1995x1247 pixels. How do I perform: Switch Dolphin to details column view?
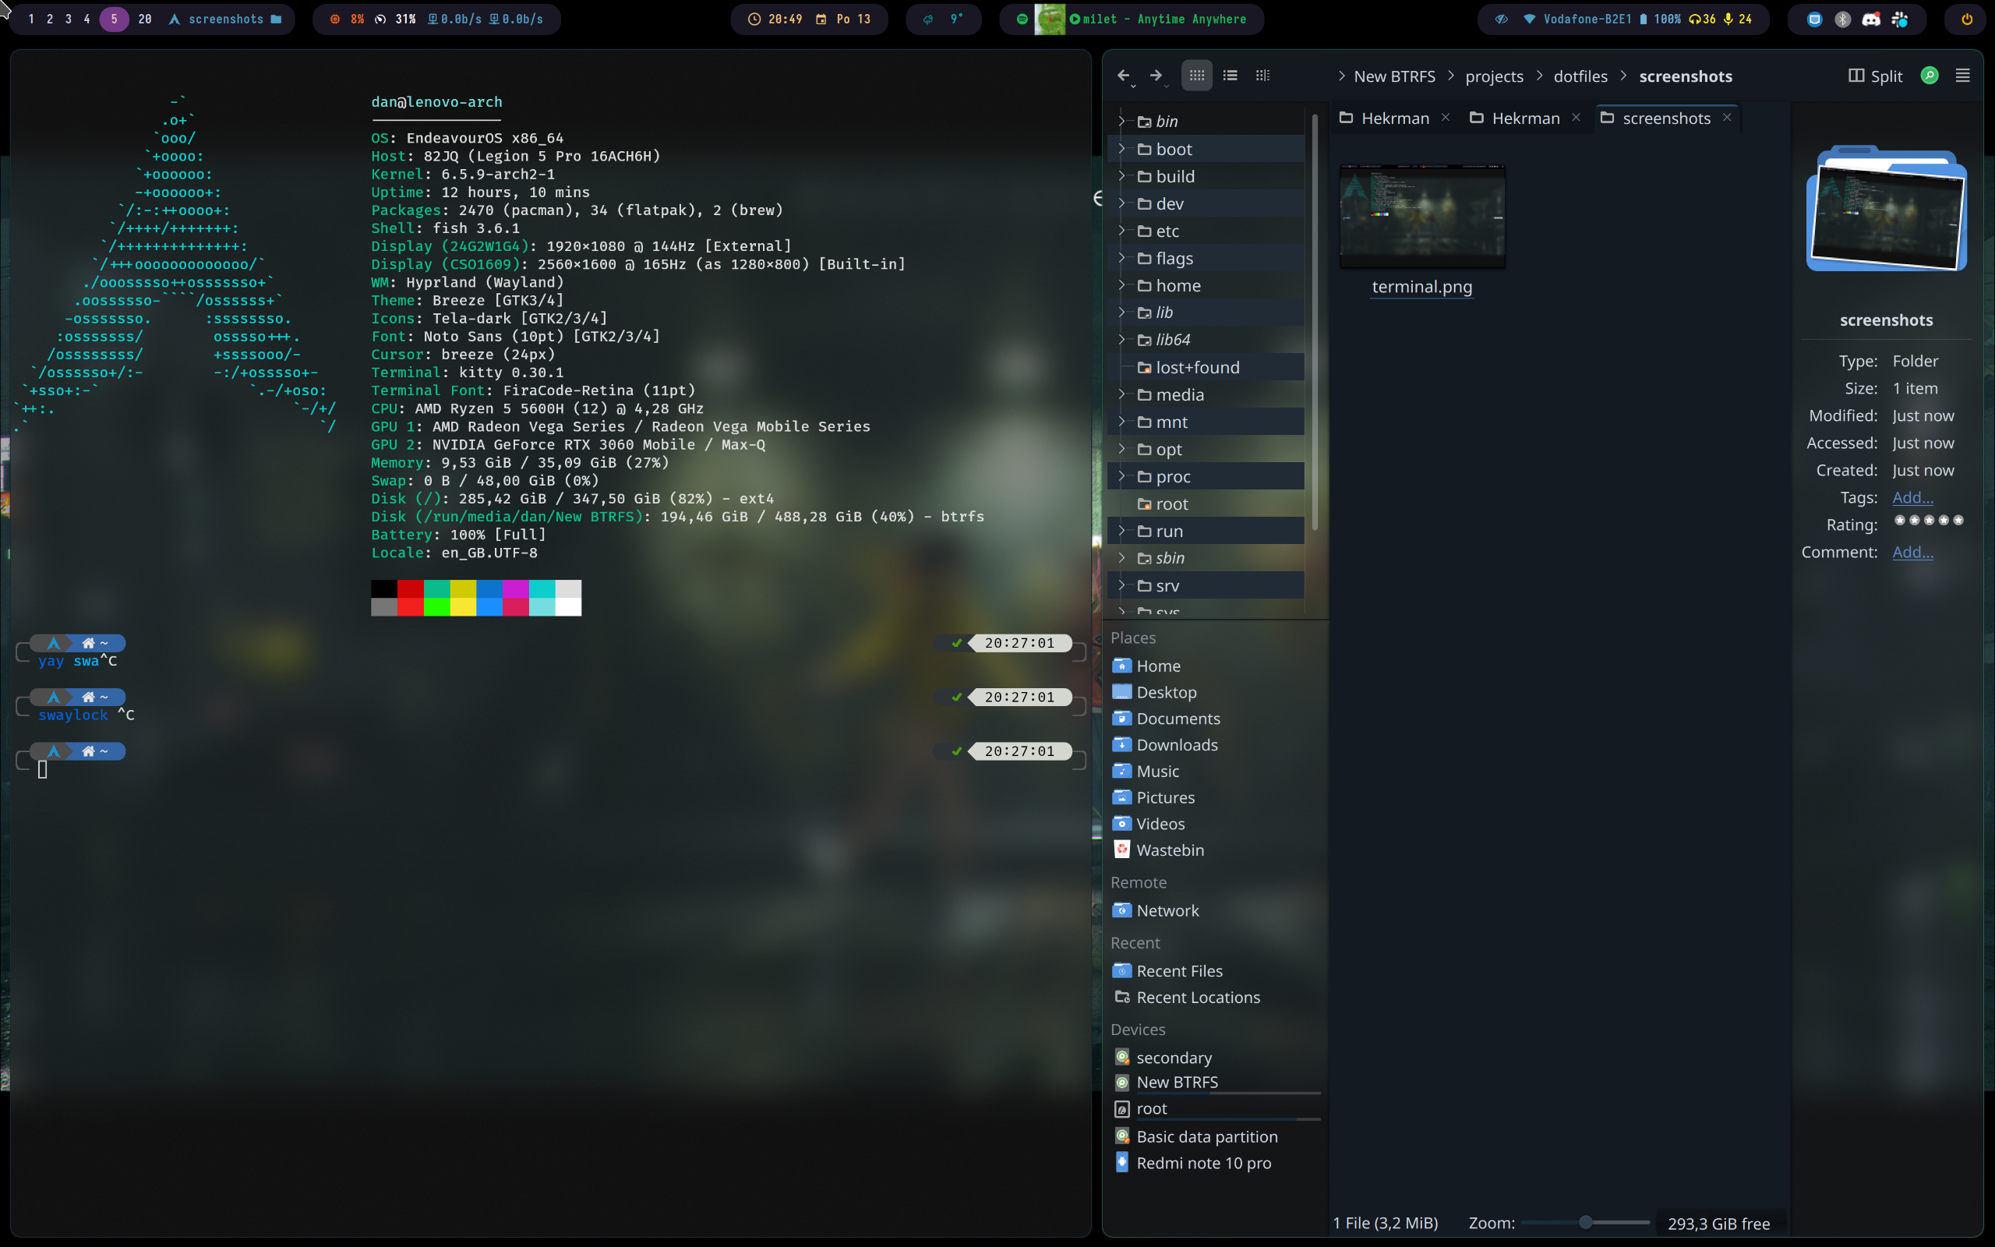[1262, 76]
